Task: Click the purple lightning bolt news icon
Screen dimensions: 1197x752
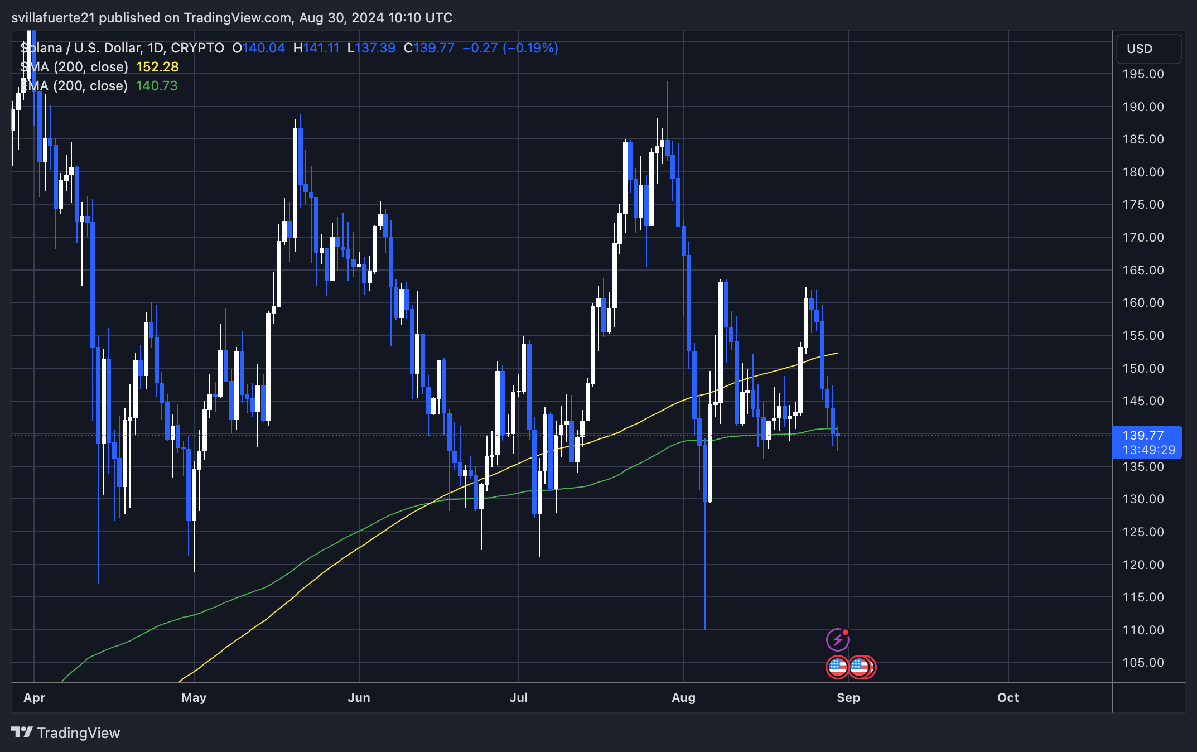Action: pyautogui.click(x=837, y=639)
